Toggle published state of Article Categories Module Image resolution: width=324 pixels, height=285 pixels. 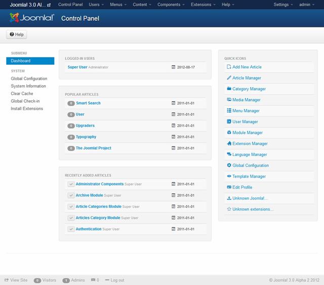point(71,207)
